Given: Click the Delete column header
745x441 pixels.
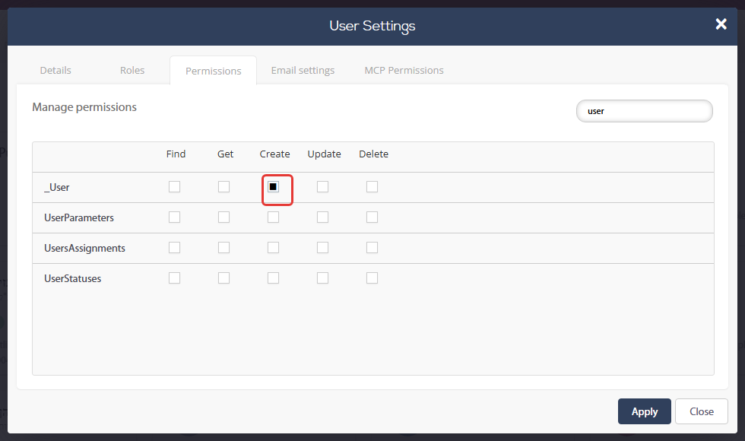Looking at the screenshot, I should tap(373, 154).
